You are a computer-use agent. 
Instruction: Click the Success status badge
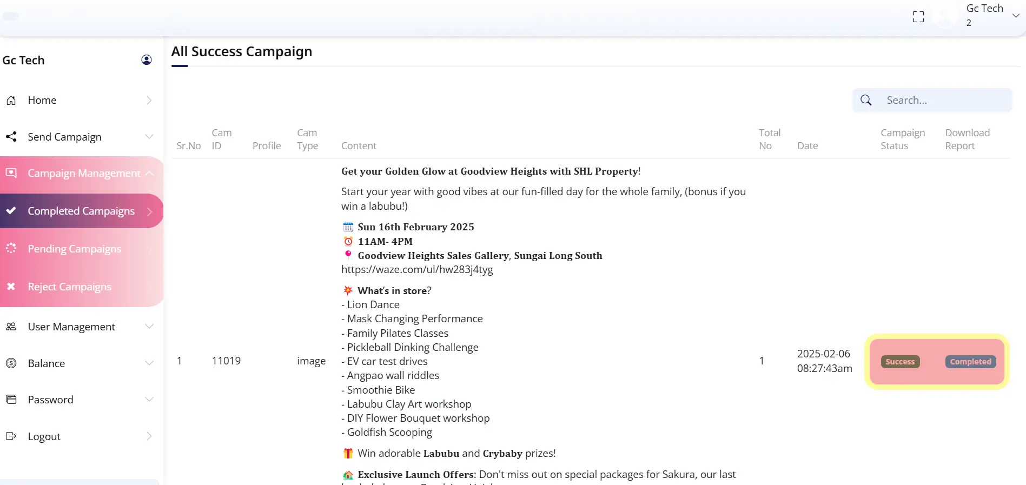click(901, 362)
